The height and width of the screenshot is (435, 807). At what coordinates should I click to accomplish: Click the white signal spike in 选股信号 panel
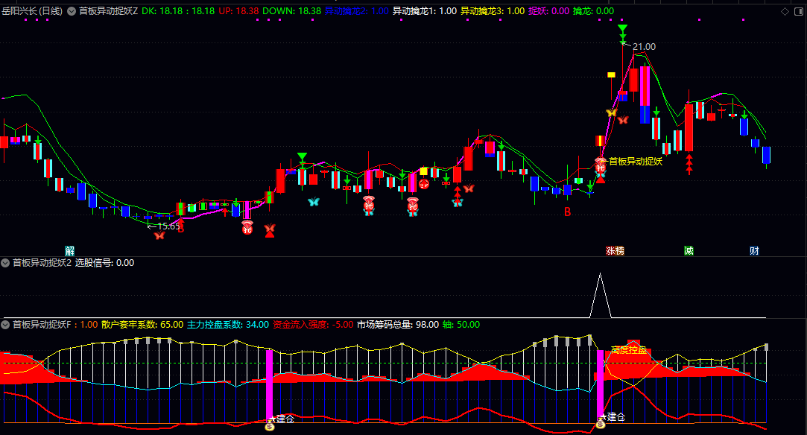click(600, 295)
